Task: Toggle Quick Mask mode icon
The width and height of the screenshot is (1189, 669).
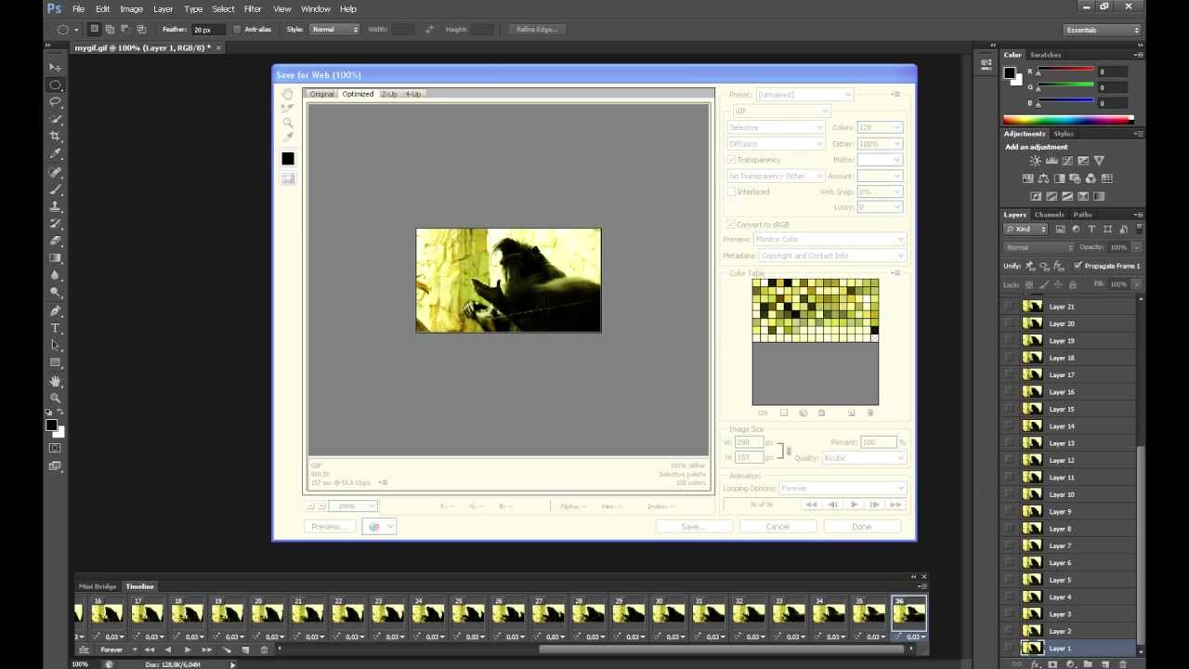Action: pyautogui.click(x=55, y=448)
